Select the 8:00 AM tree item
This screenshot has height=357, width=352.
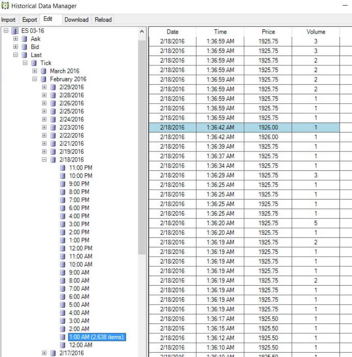[x=79, y=280]
